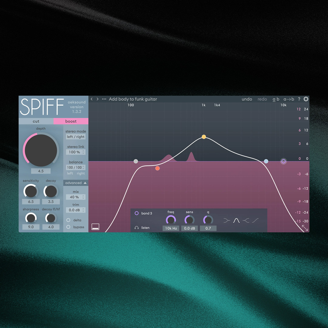Select the low-shelf filter shape icon
The width and height of the screenshot is (328, 328).
(x=227, y=220)
